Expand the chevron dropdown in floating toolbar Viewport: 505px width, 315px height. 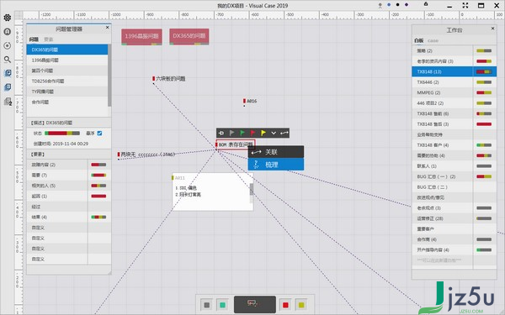click(x=274, y=133)
